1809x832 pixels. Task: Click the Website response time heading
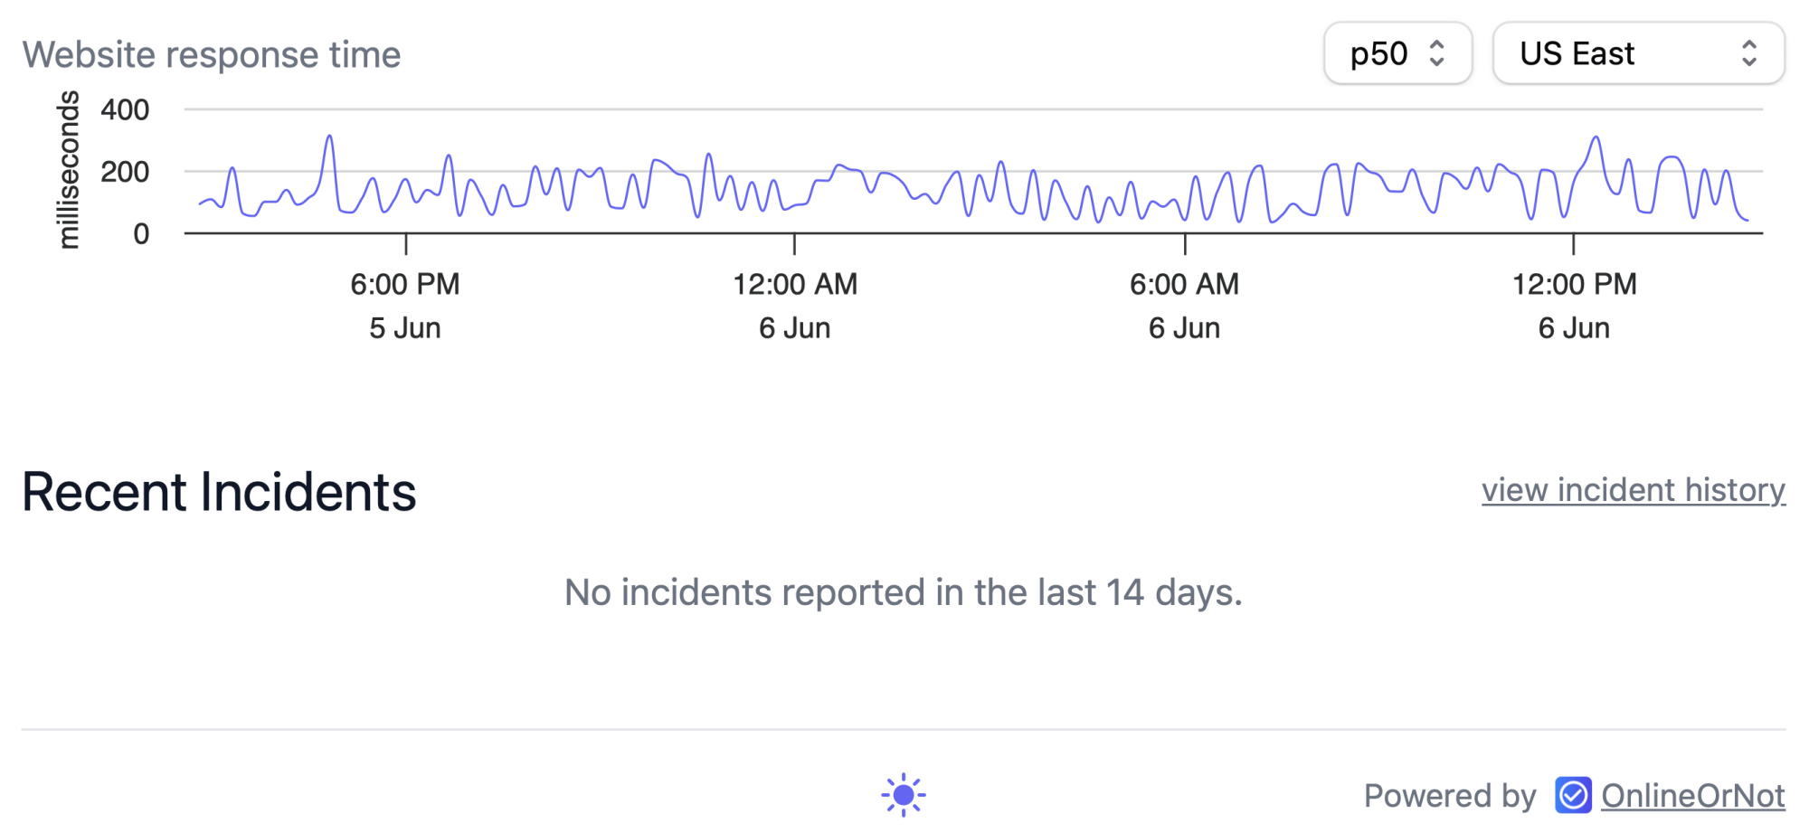click(212, 54)
